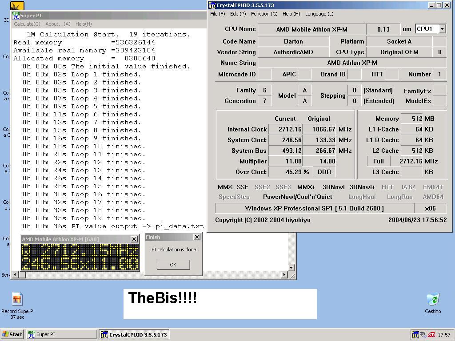Click the date stamp 2004/06/23 17:56:52
This screenshot has height=341, width=455.
(x=417, y=220)
